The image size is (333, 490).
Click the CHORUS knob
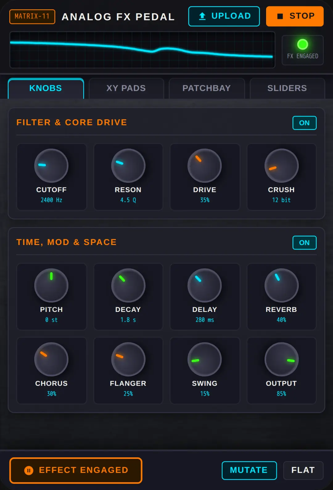coord(51,359)
